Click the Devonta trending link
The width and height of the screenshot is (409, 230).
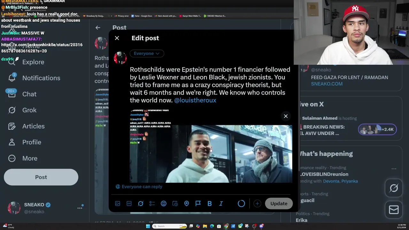point(331,181)
